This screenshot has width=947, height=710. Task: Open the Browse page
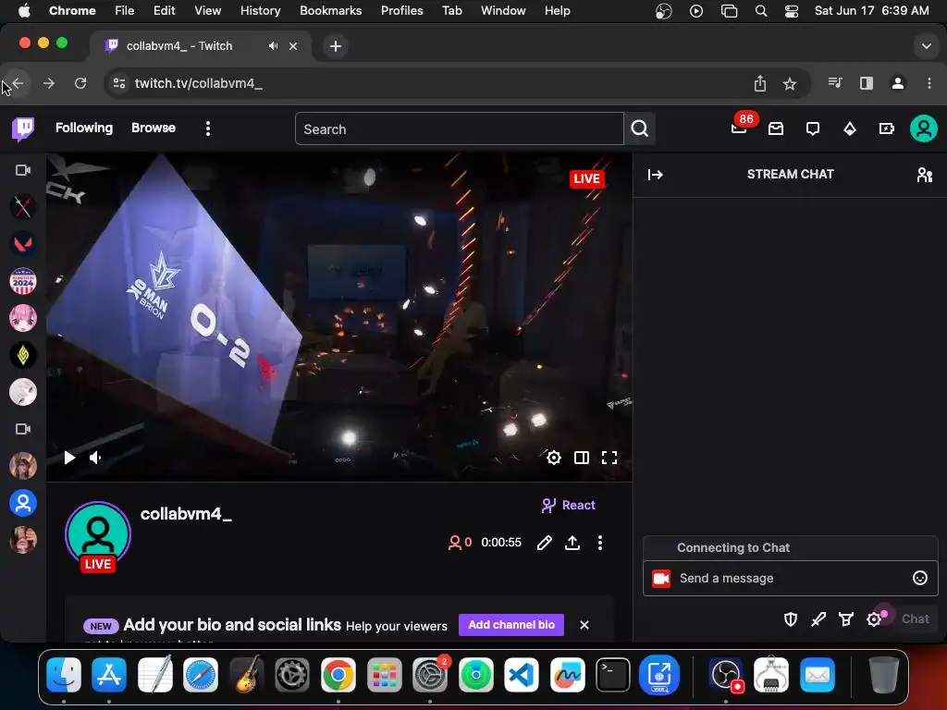tap(154, 128)
